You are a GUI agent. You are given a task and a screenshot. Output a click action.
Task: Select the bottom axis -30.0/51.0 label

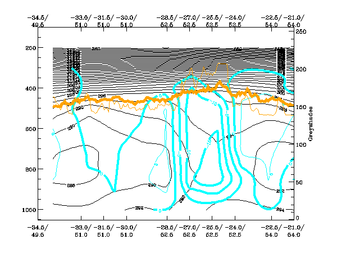[127, 231]
